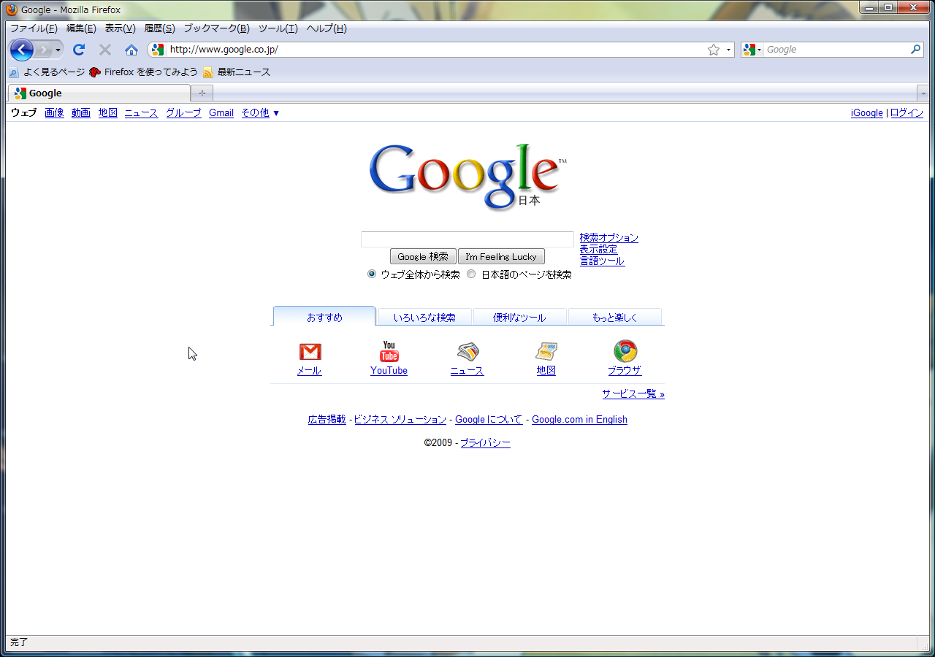Click the search bar magnifier icon
Viewport: 935px width, 657px height.
coord(916,50)
